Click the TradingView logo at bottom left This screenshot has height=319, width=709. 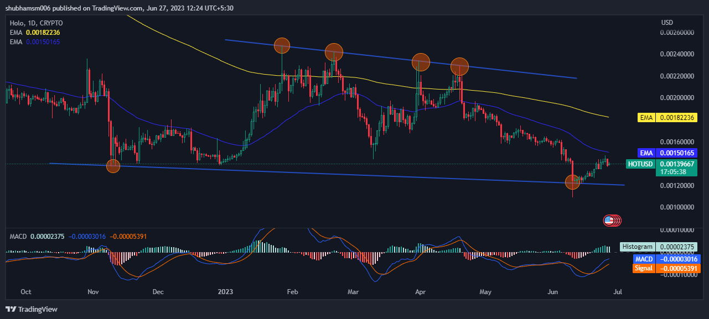[32, 309]
